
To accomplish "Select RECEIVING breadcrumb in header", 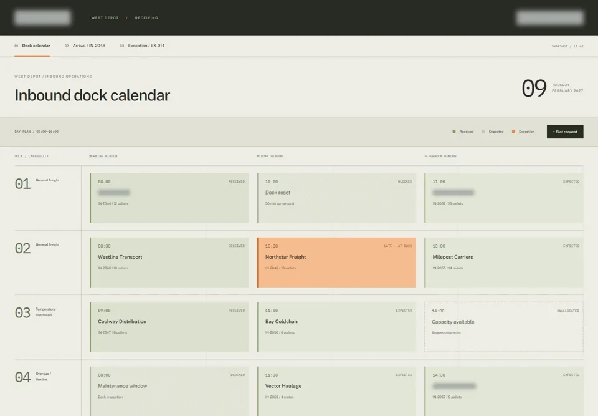I will (146, 18).
